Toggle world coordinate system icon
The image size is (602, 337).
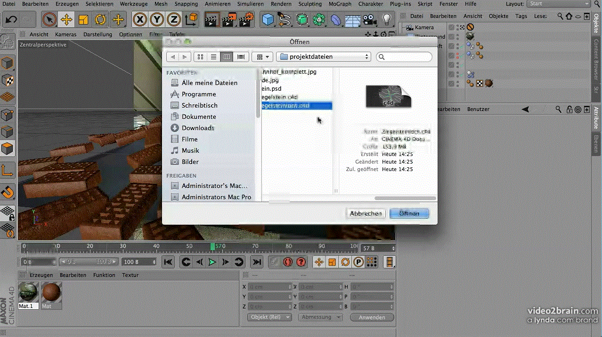191,20
